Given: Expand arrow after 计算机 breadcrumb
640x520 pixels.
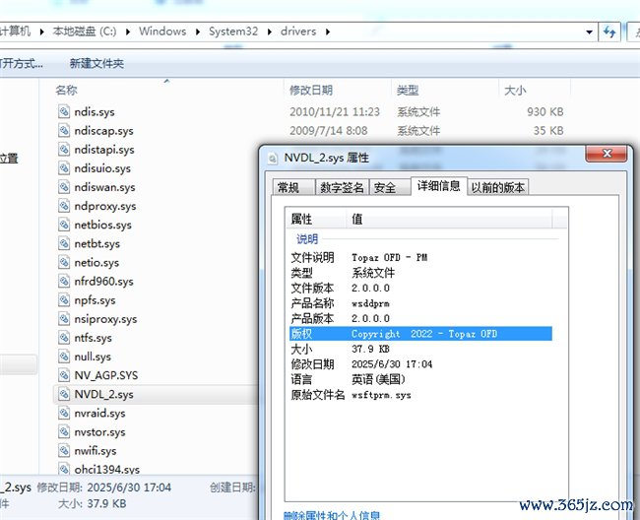Looking at the screenshot, I should click(41, 32).
